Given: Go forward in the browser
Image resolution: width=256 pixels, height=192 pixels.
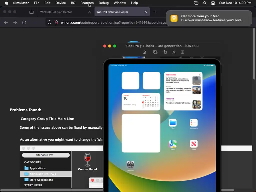Looking at the screenshot, I should click(x=15, y=22).
